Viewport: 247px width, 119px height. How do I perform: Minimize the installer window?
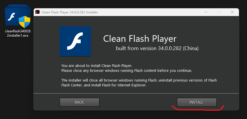[206, 12]
